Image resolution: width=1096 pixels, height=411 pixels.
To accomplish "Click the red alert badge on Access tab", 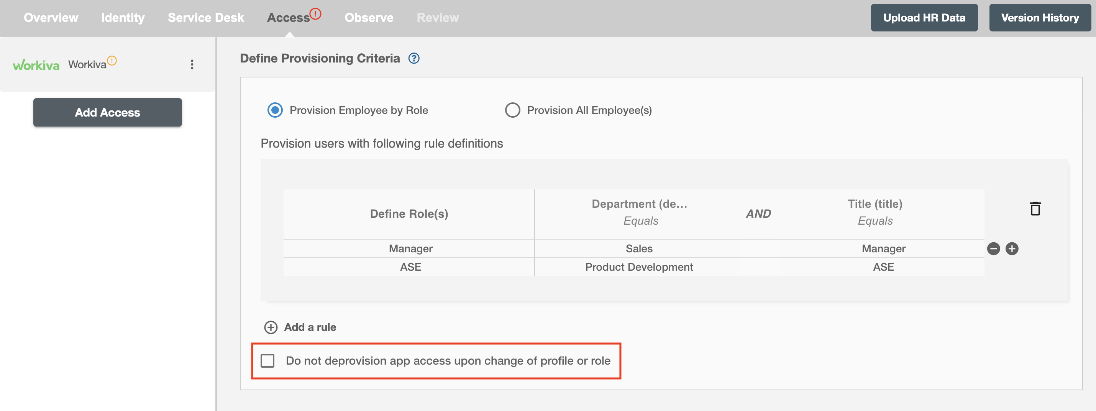I will click(x=315, y=14).
